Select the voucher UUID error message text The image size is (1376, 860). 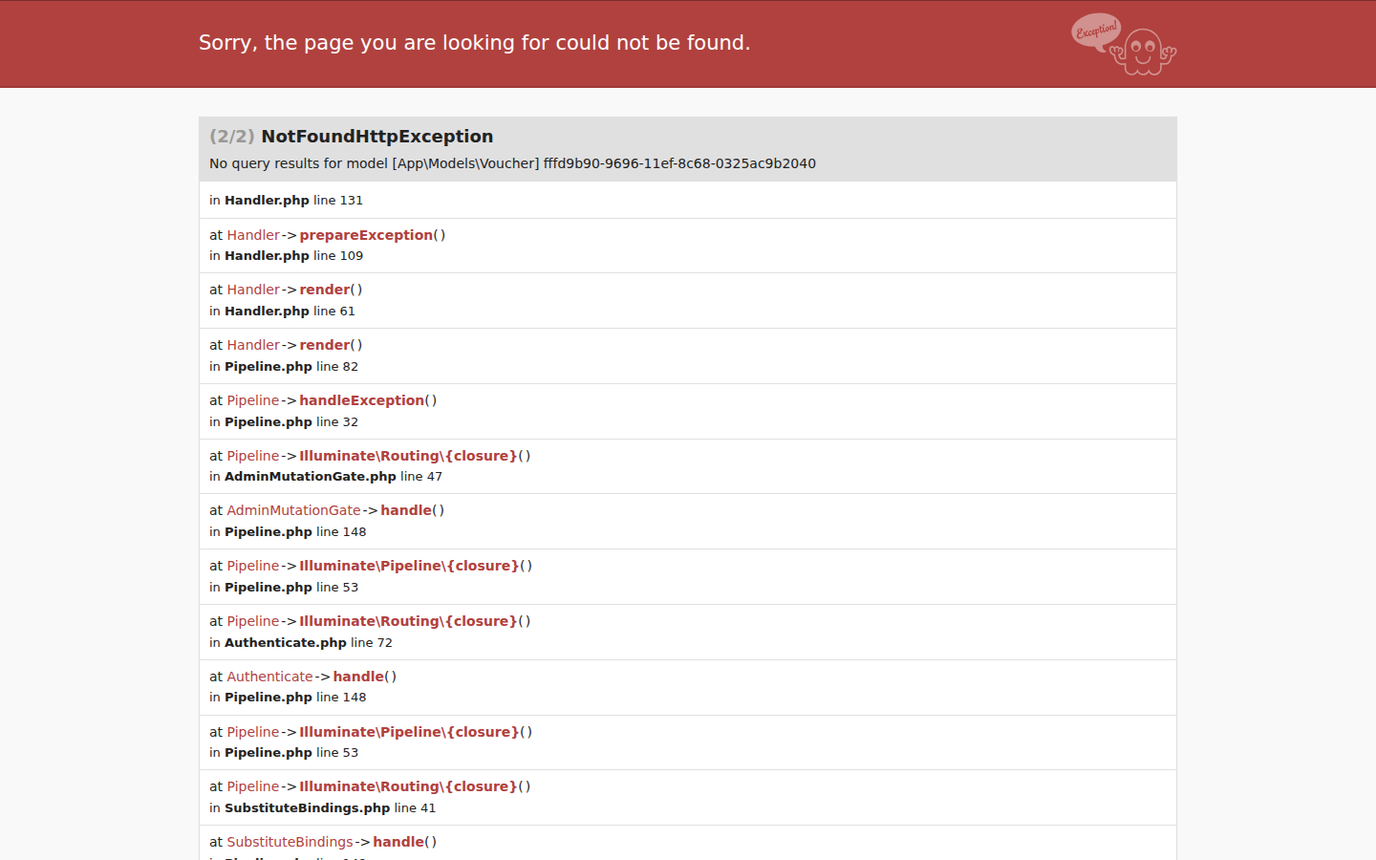tap(512, 163)
